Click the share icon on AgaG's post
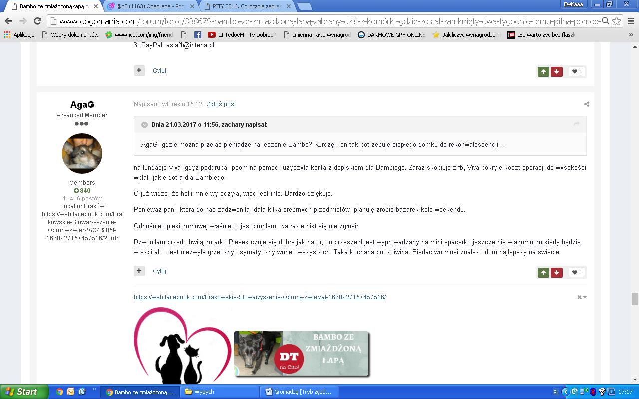The image size is (639, 399). [x=586, y=104]
